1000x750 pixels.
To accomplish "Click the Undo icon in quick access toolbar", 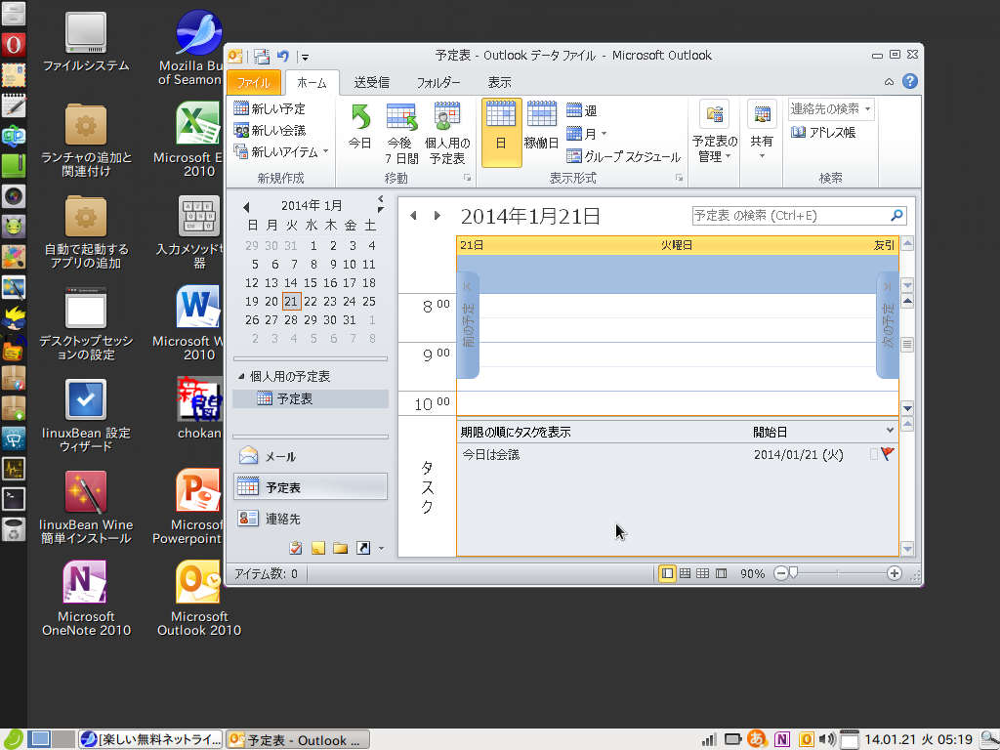I will [x=282, y=56].
